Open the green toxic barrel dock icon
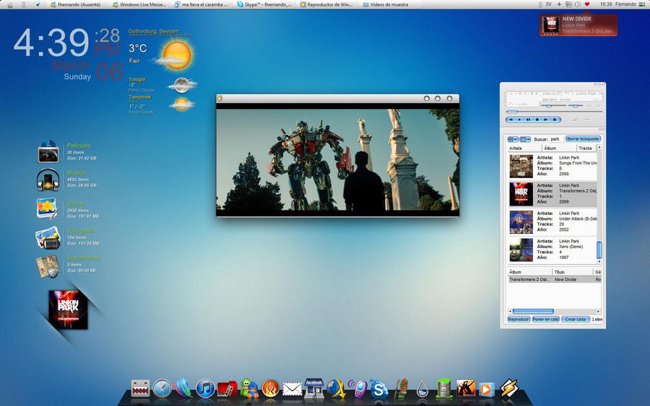This screenshot has height=406, width=650. pos(444,389)
